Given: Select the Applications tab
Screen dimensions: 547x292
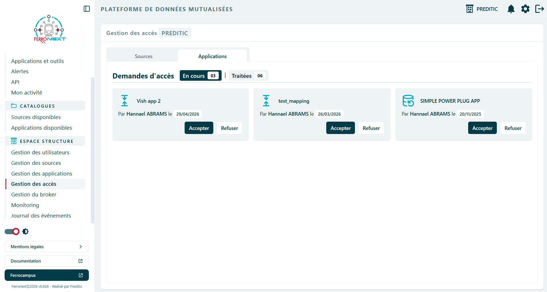Looking at the screenshot, I should point(212,56).
